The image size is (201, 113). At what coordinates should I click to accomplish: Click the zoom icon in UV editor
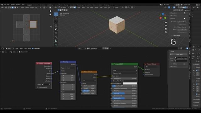(50, 11)
